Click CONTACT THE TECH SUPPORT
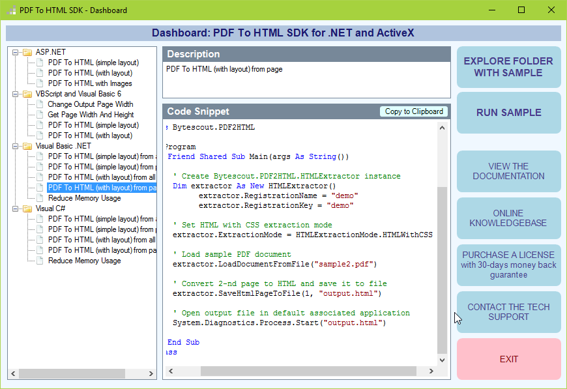The height and width of the screenshot is (389, 567). coord(508,312)
